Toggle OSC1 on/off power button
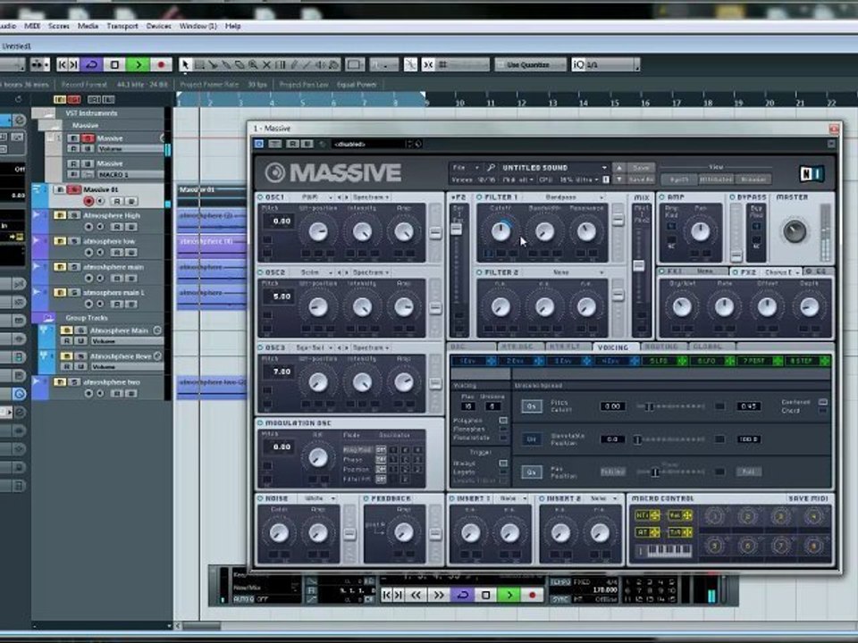The width and height of the screenshot is (858, 643). [x=260, y=196]
